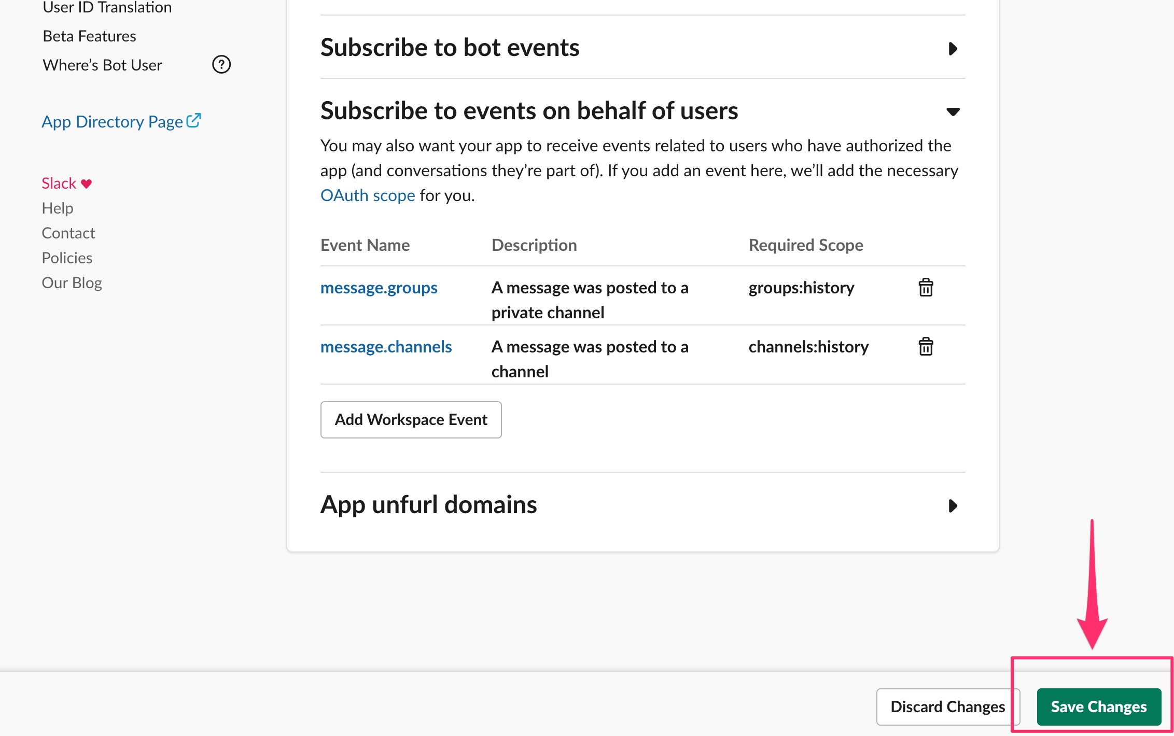Collapse Subscribe to events on behalf of users
Image resolution: width=1174 pixels, height=736 pixels.
[x=953, y=112]
